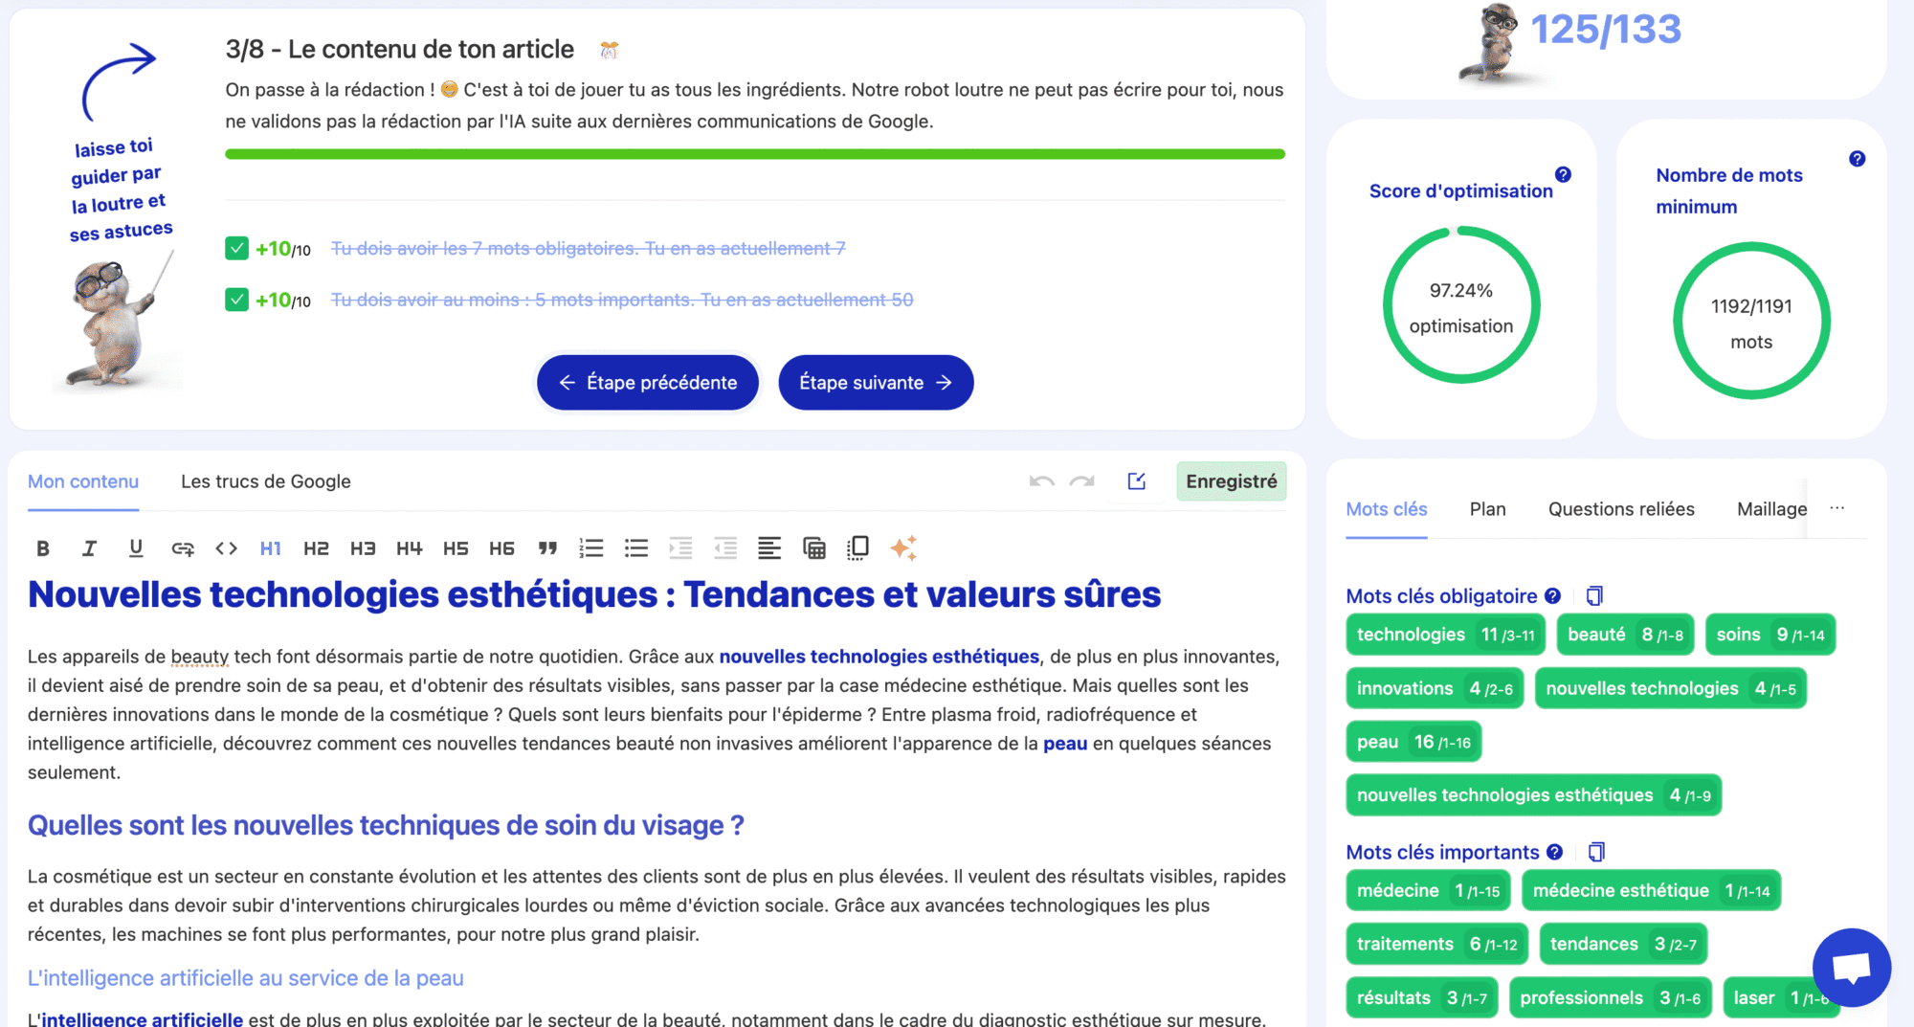Viewport: 1914px width, 1027px height.
Task: Open help for Nombre de mots minimum
Action: (x=1857, y=159)
